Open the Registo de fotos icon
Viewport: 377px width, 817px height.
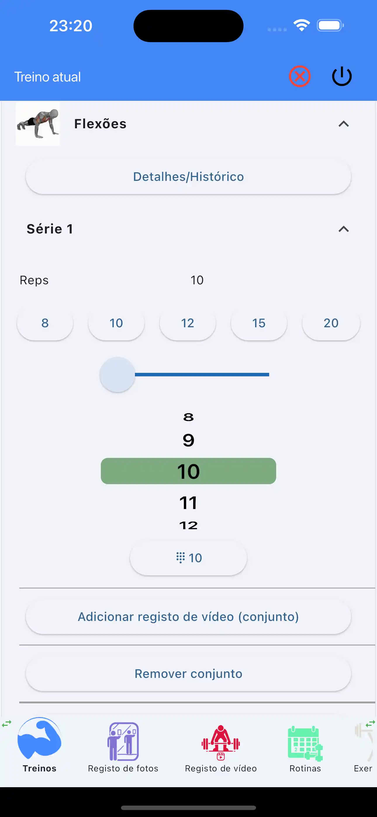(123, 742)
